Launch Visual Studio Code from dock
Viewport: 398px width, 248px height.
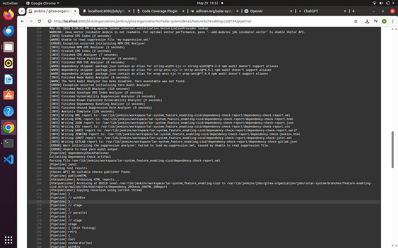[9, 159]
